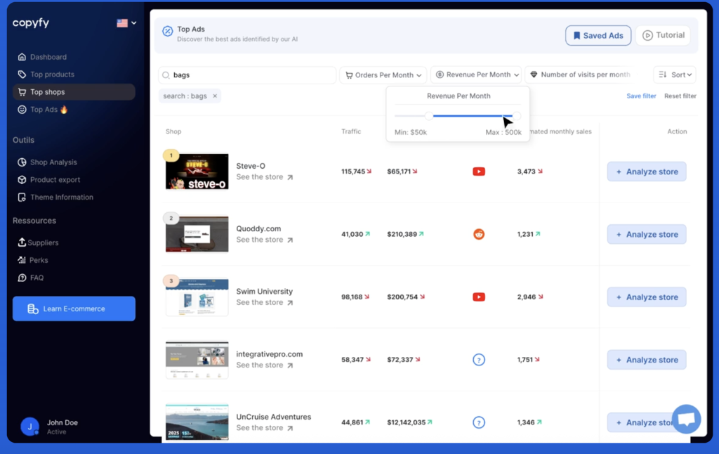This screenshot has height=454, width=719.
Task: Open the chat support bubble
Action: [686, 419]
